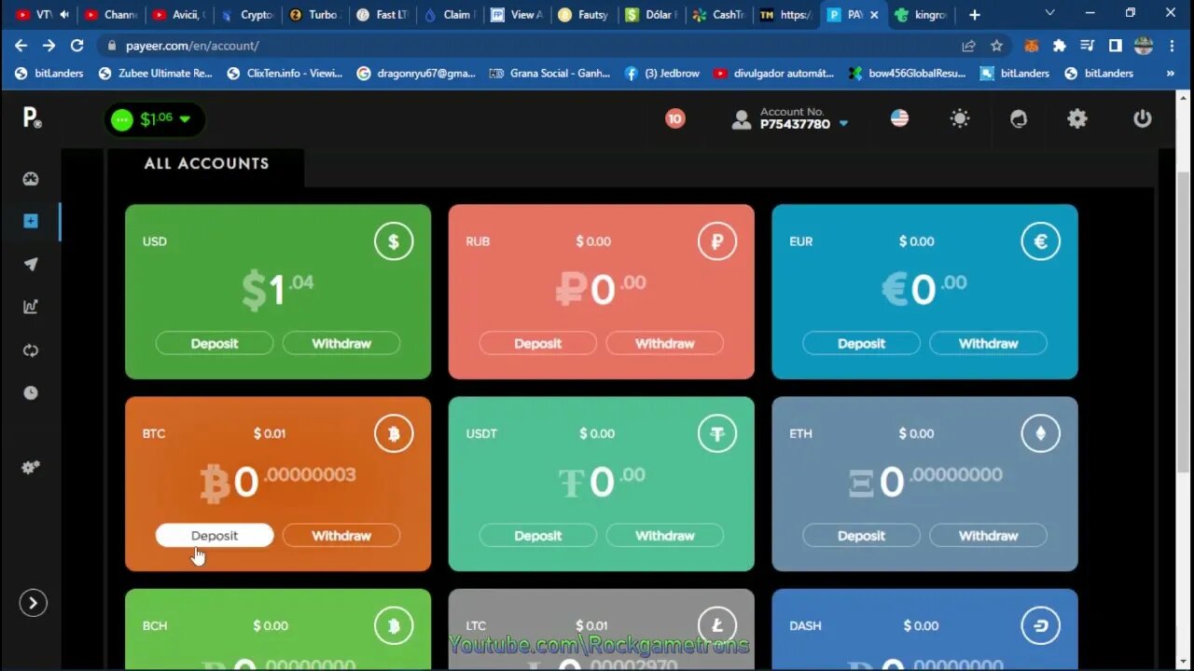The width and height of the screenshot is (1194, 671).
Task: Reload the page with refresh icon
Action: click(x=76, y=45)
